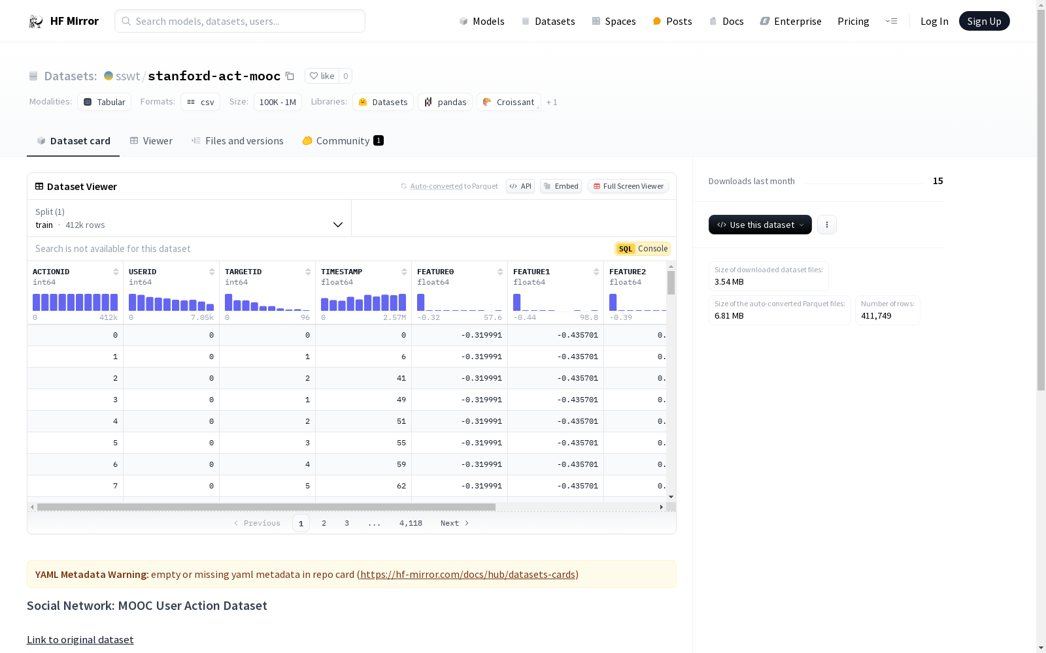This screenshot has height=653, width=1046.
Task: Click the Previous pagination link
Action: [257, 523]
